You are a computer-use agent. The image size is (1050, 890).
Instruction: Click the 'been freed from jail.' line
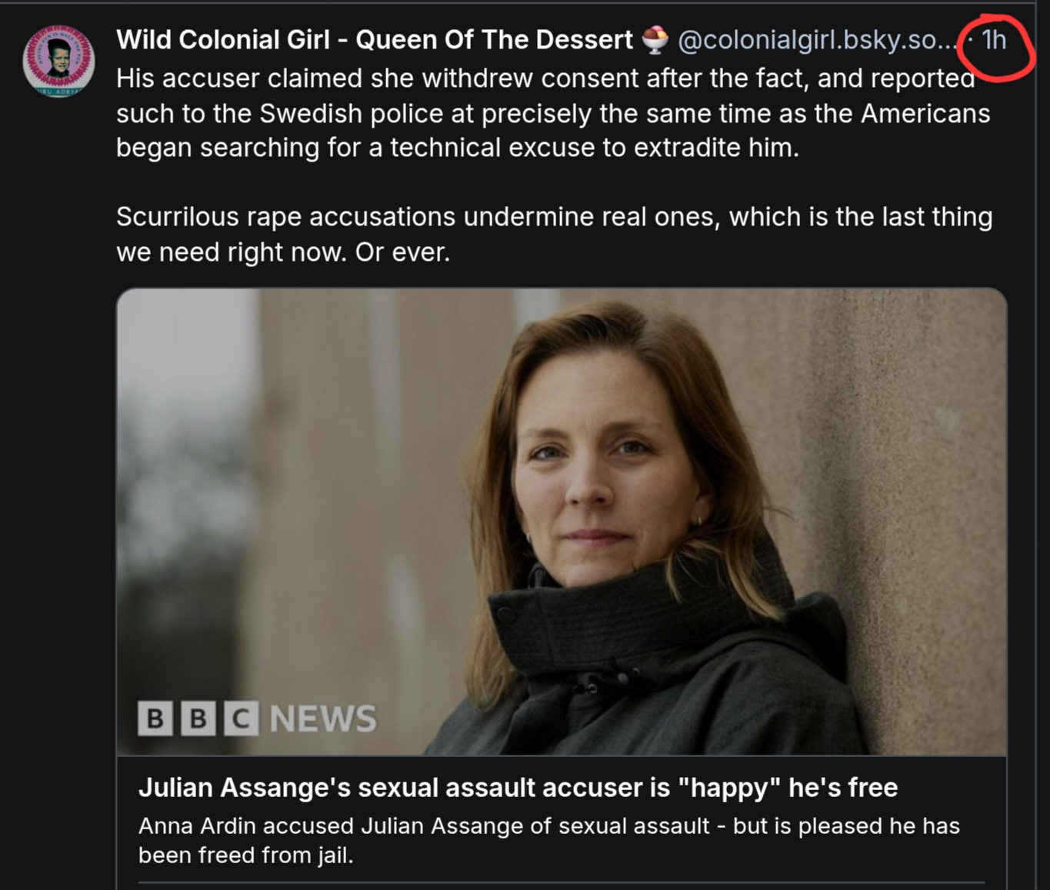click(x=245, y=855)
